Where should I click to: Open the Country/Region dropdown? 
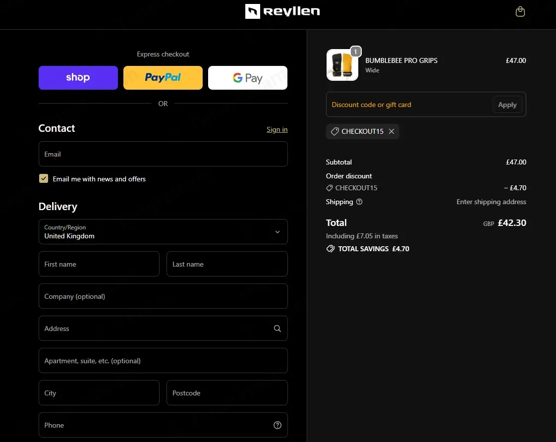(163, 232)
